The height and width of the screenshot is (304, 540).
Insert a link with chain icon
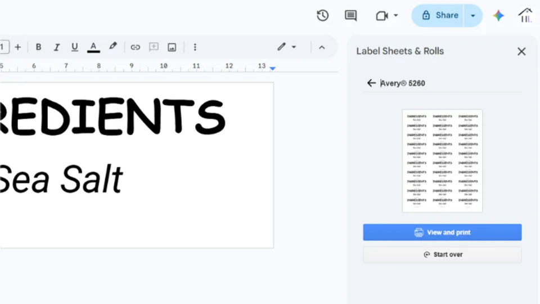[x=135, y=47]
